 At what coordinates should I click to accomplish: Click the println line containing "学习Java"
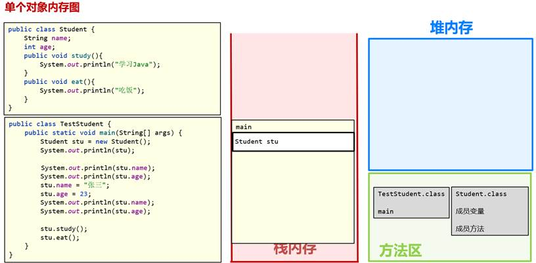click(100, 64)
